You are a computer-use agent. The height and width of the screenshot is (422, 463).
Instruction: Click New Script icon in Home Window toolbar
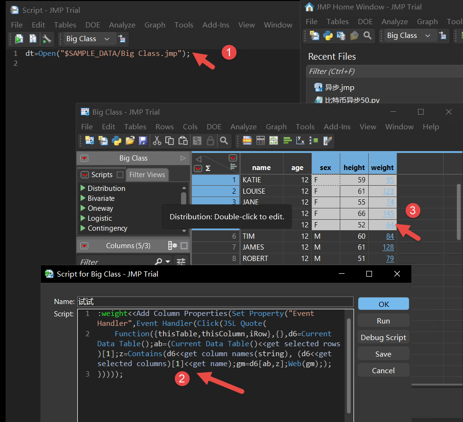pyautogui.click(x=314, y=36)
